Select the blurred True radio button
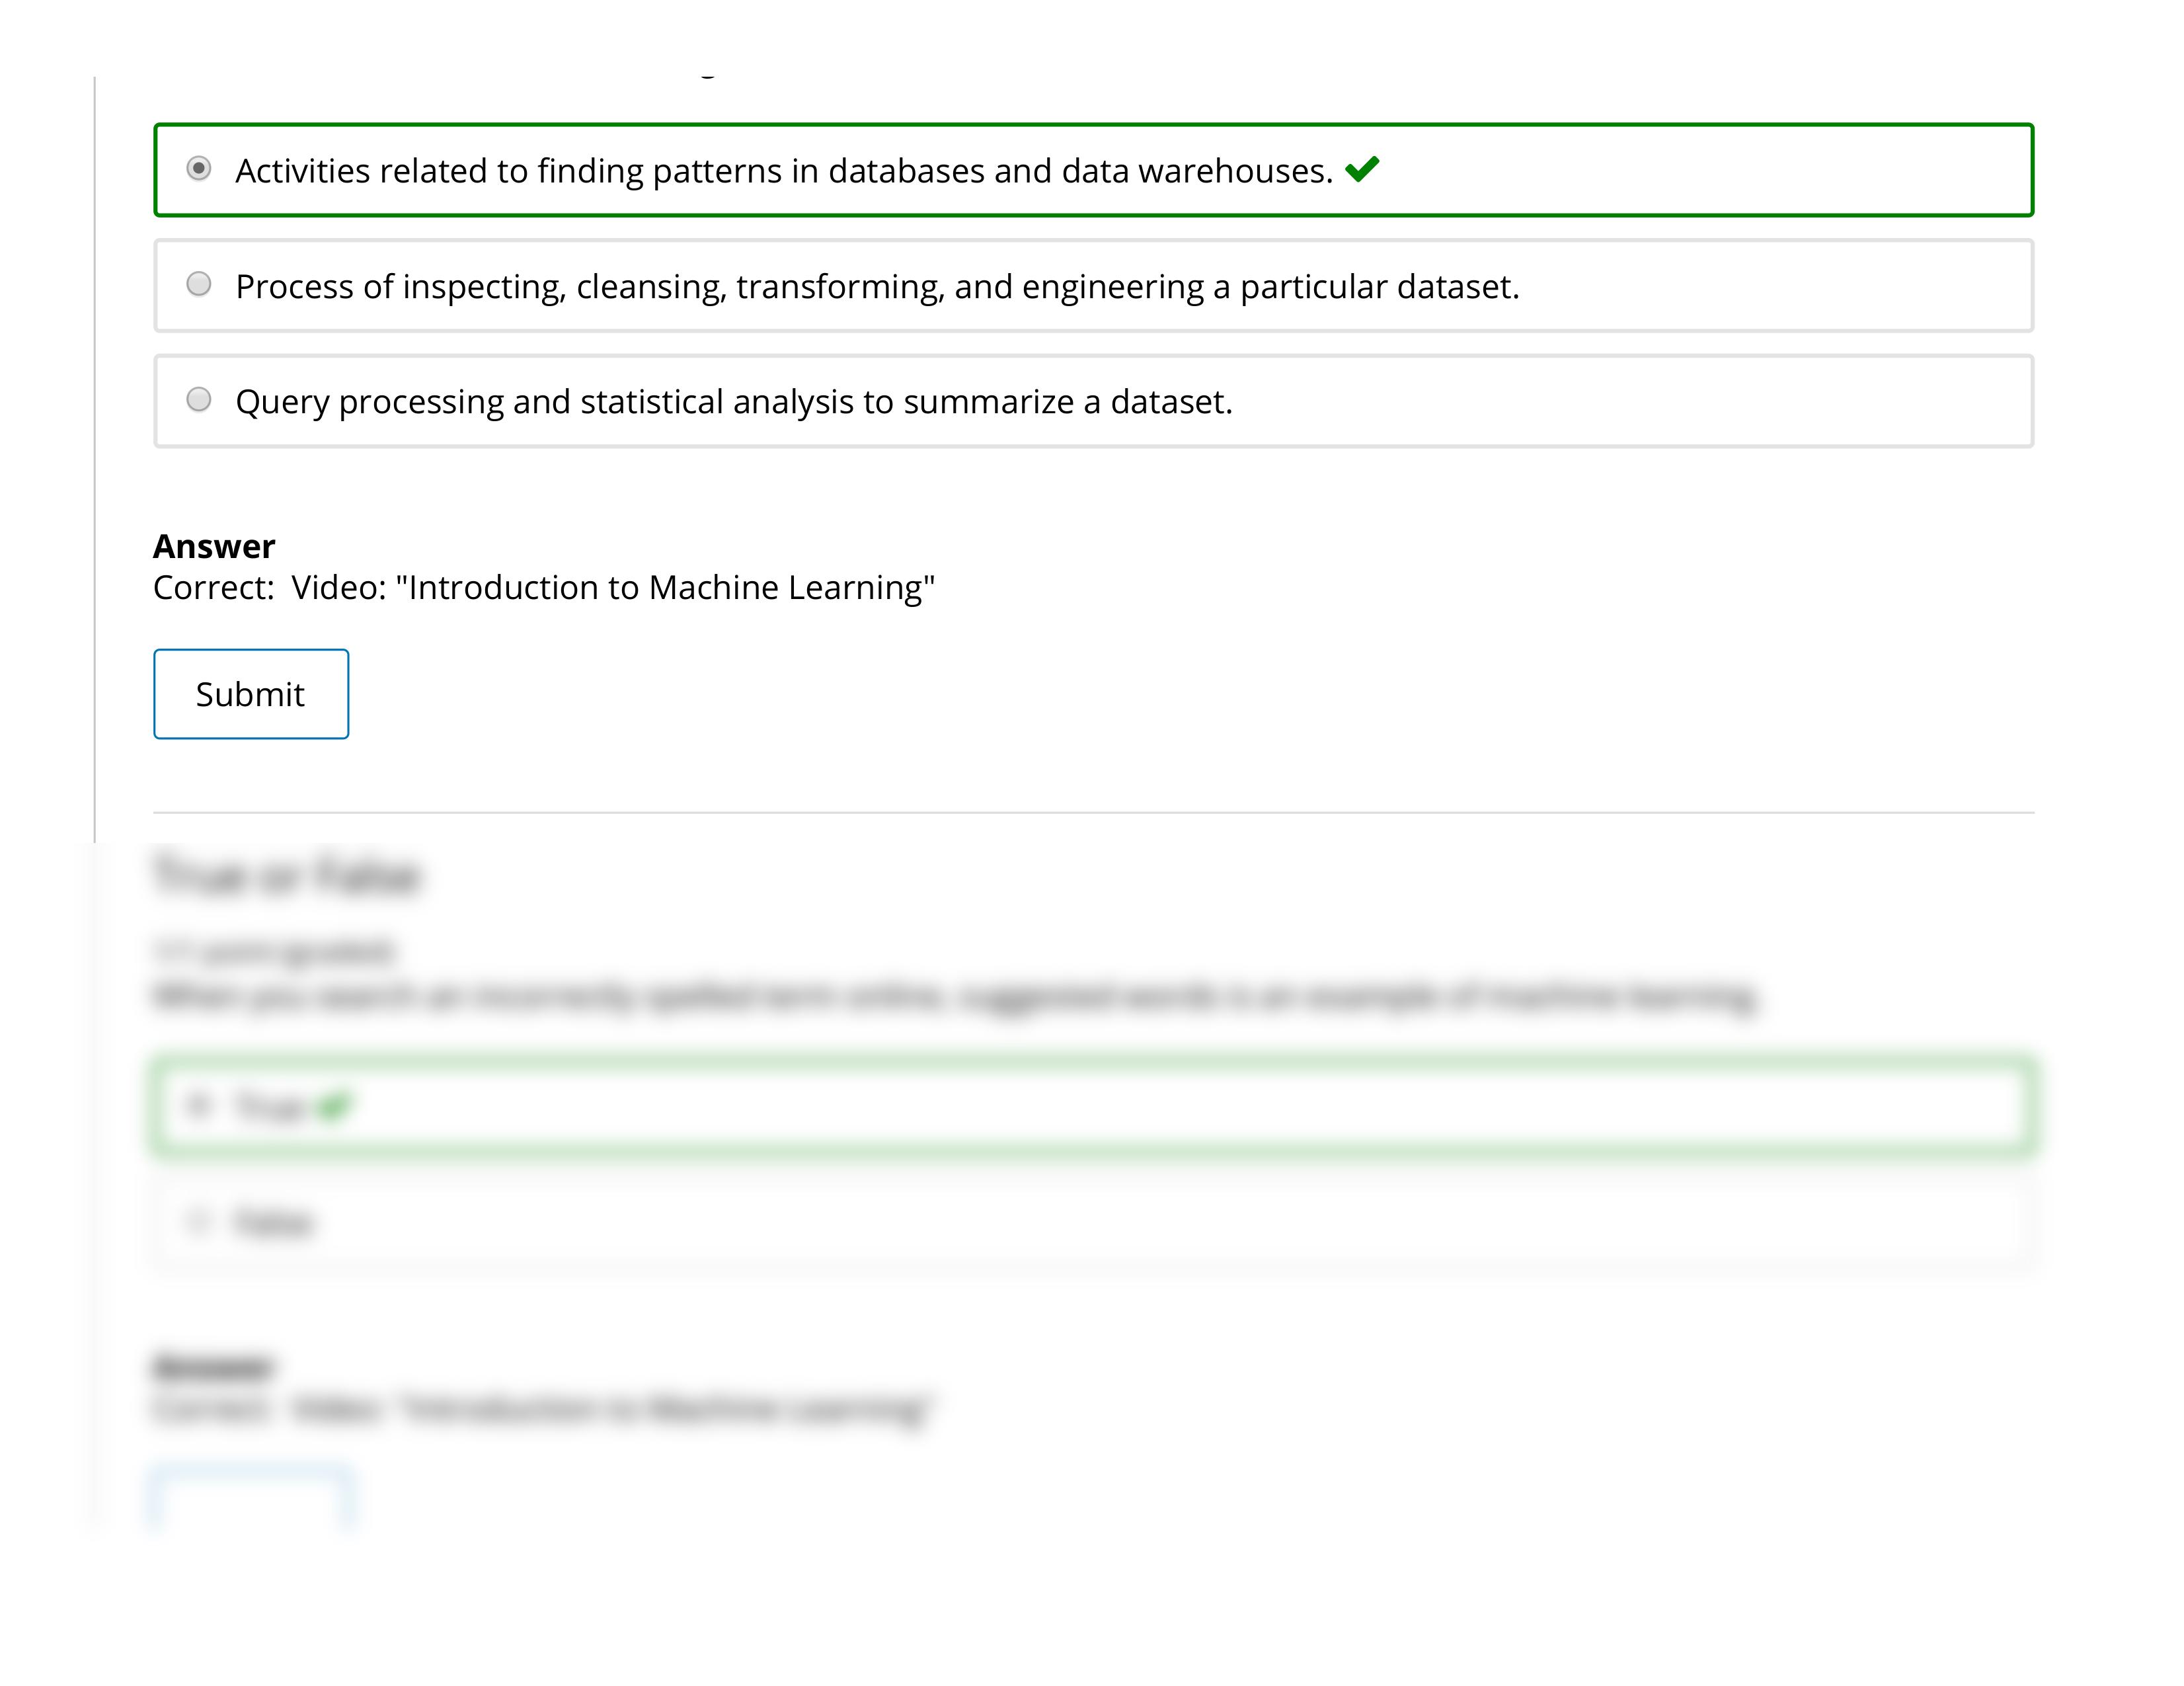Viewport: 2184px width, 1686px height. pos(198,1105)
